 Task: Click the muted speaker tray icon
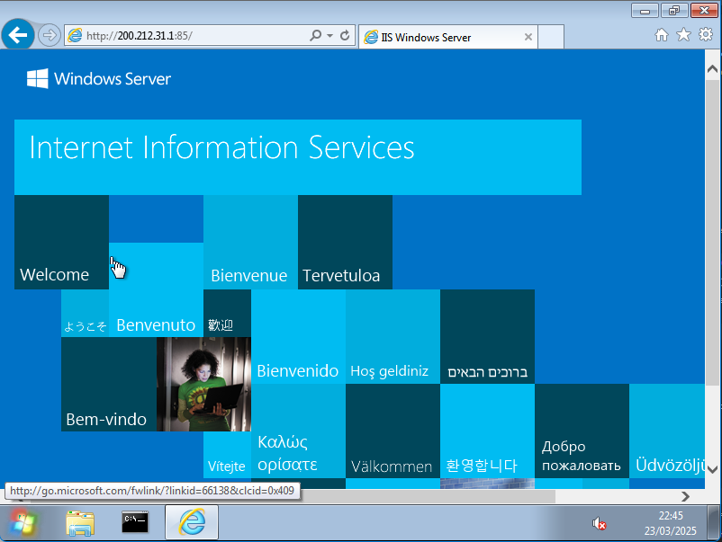[599, 523]
